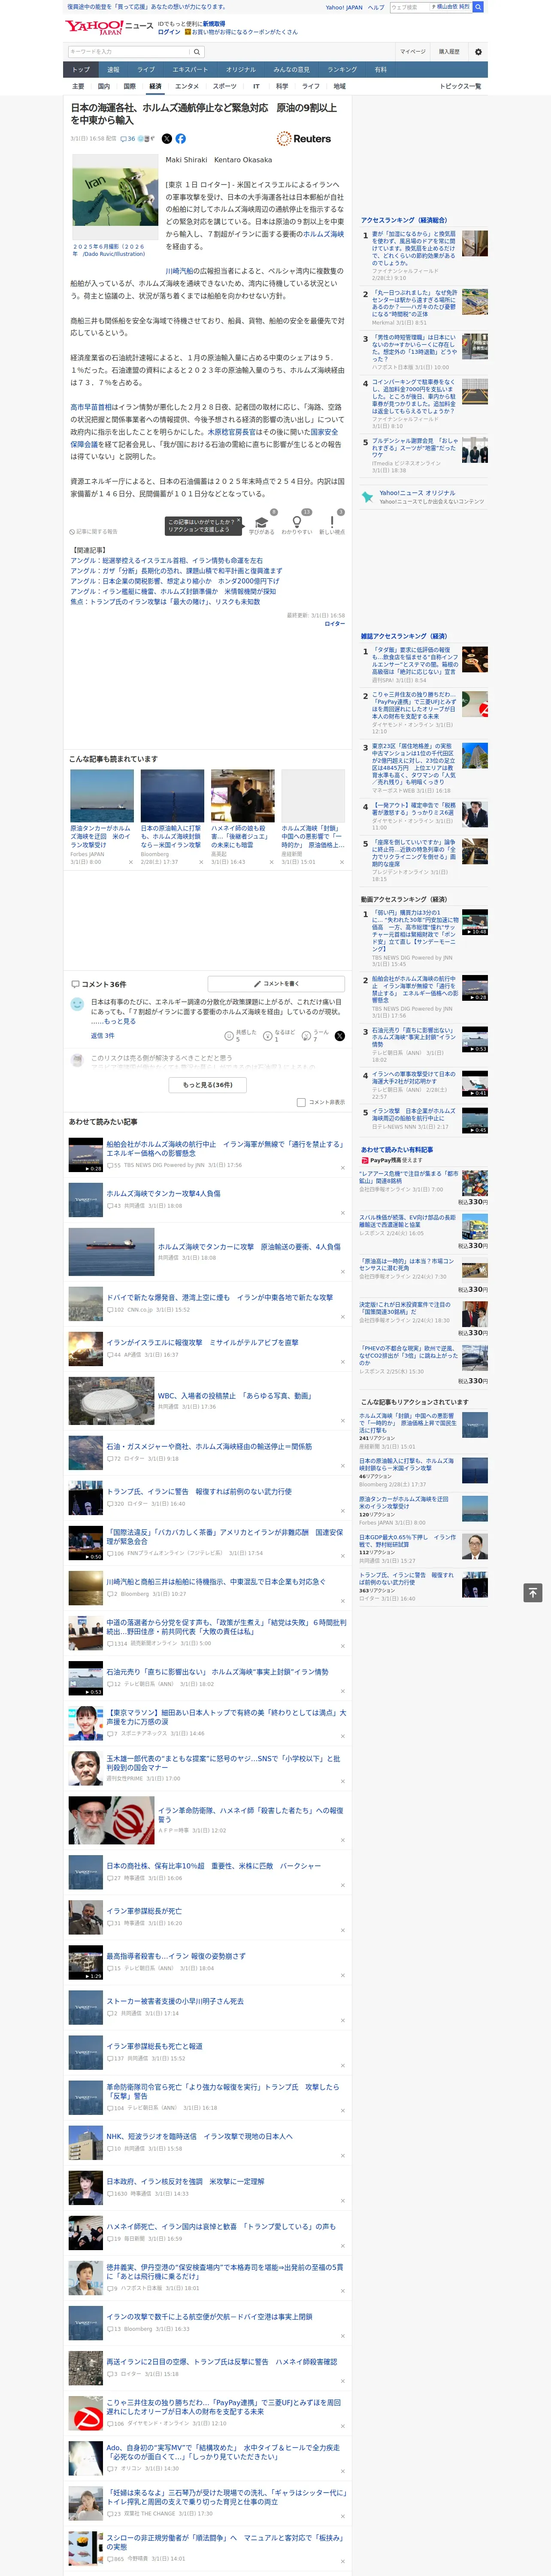Select 速報 in the top navigation bar
551x2576 pixels.
point(113,70)
